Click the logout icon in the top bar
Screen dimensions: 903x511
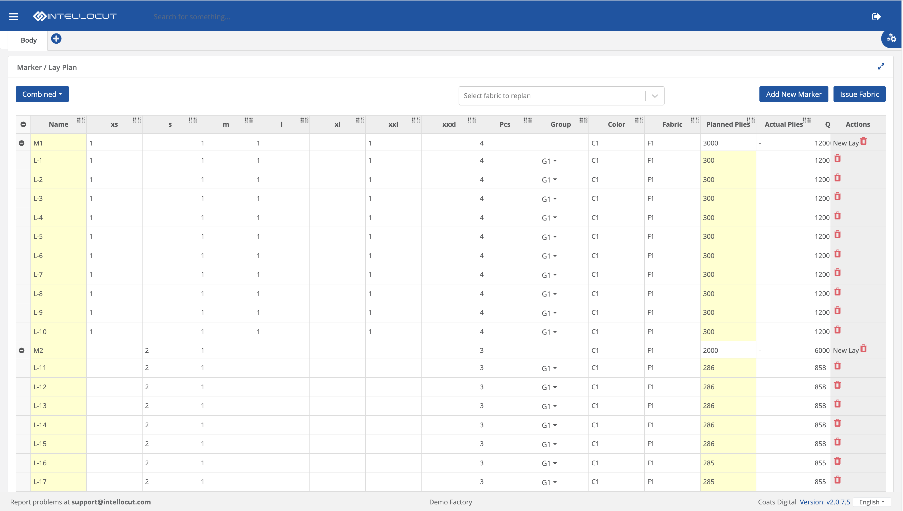coord(876,16)
